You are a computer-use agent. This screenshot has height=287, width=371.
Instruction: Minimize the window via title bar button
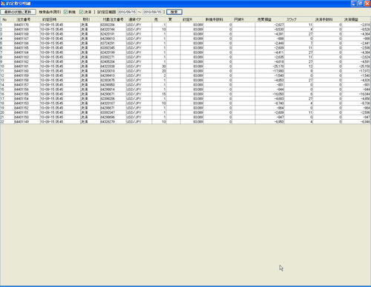354,4
